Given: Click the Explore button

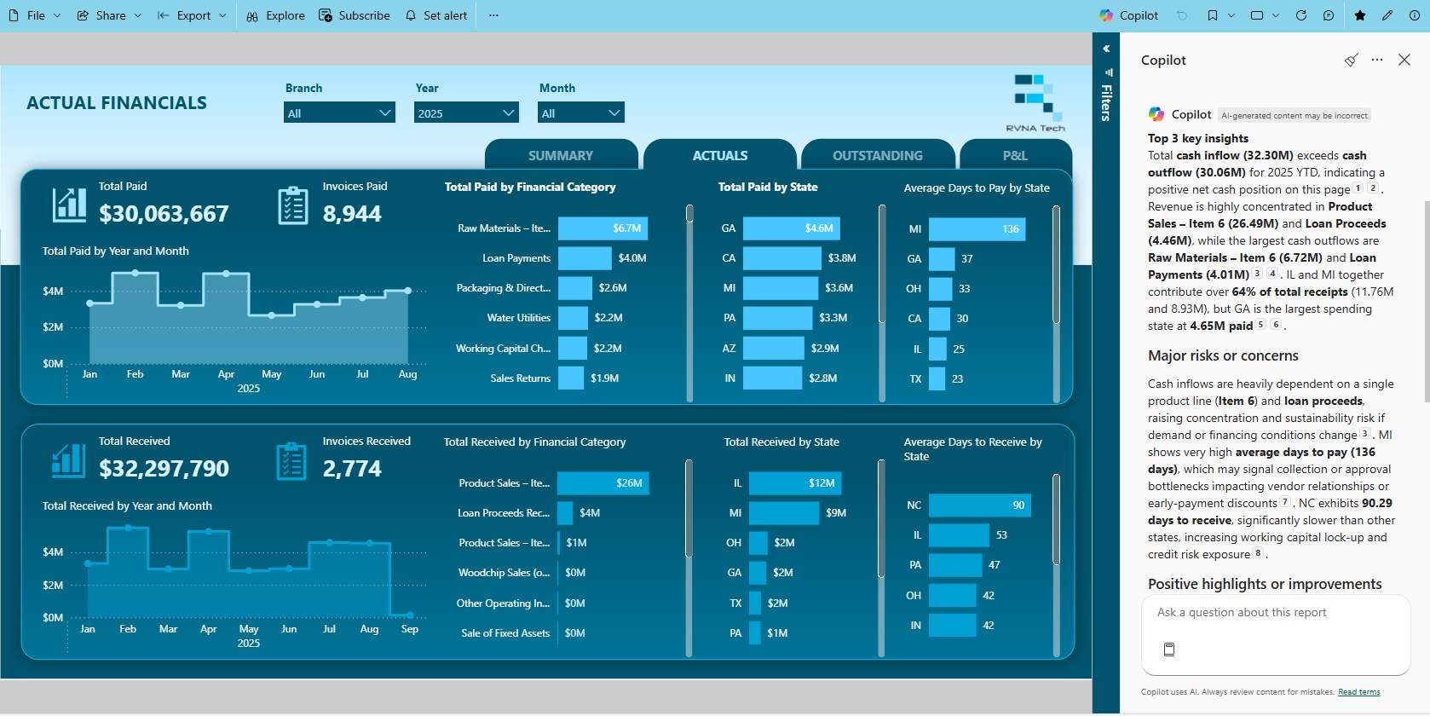Looking at the screenshot, I should pos(275,15).
